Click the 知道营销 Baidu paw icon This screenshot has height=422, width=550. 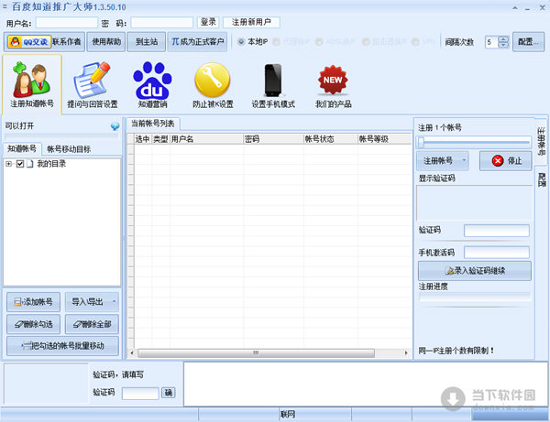click(153, 84)
